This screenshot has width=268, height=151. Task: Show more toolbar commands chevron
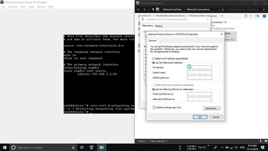[222, 16]
